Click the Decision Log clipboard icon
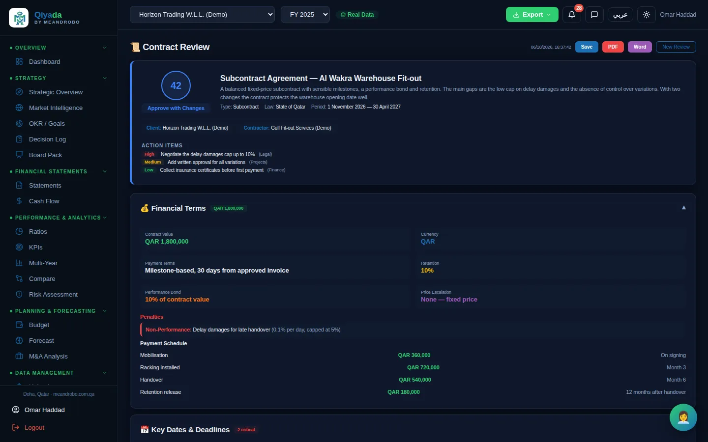708x442 pixels. 19,139
